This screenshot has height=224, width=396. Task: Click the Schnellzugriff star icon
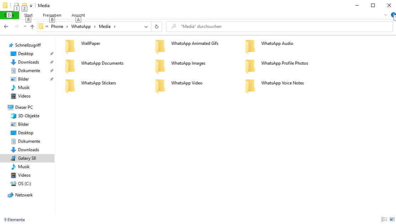(11, 45)
